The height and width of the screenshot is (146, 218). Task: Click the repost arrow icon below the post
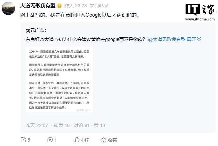pyautogui.click(x=23, y=140)
